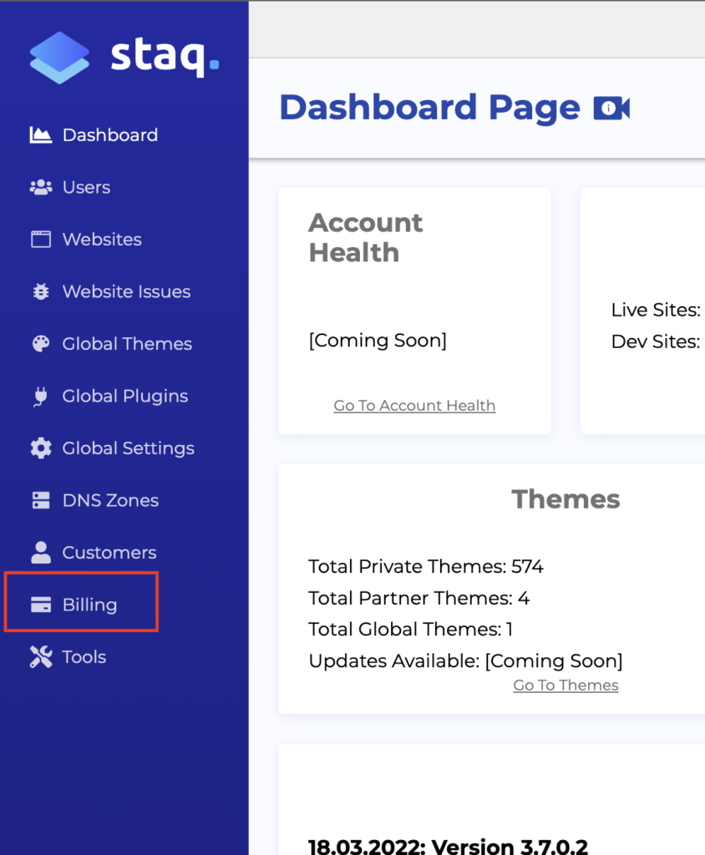Click the Dashboard Page heading
705x855 pixels.
click(x=429, y=109)
